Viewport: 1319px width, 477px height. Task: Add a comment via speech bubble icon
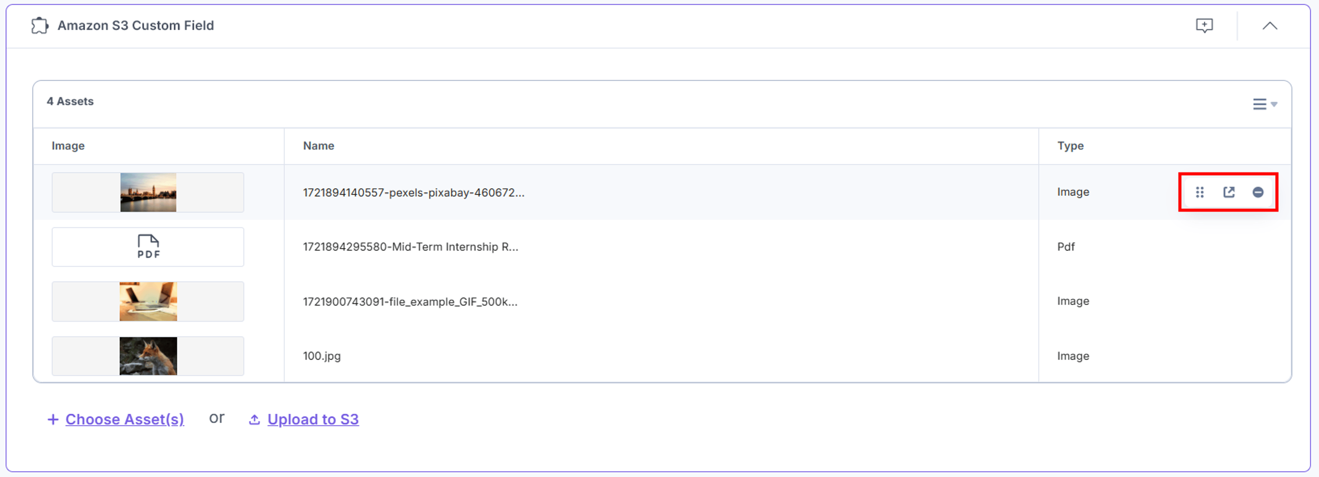[x=1204, y=26]
